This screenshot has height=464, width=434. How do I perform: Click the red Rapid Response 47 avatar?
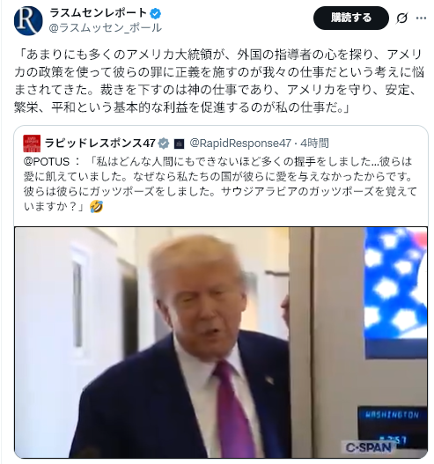click(x=32, y=144)
